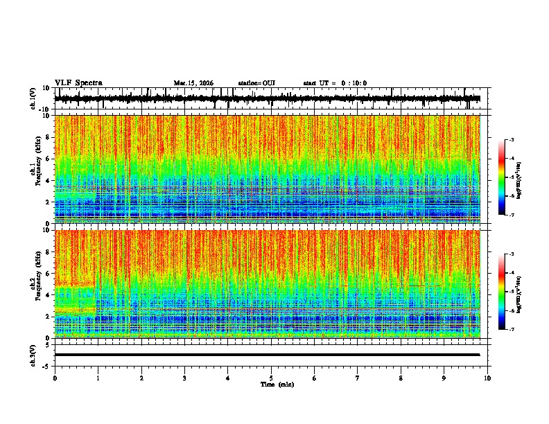Image resolution: width=549 pixels, height=424 pixels.
Task: Click the '1' tick on the time axis
Action: pyautogui.click(x=98, y=378)
